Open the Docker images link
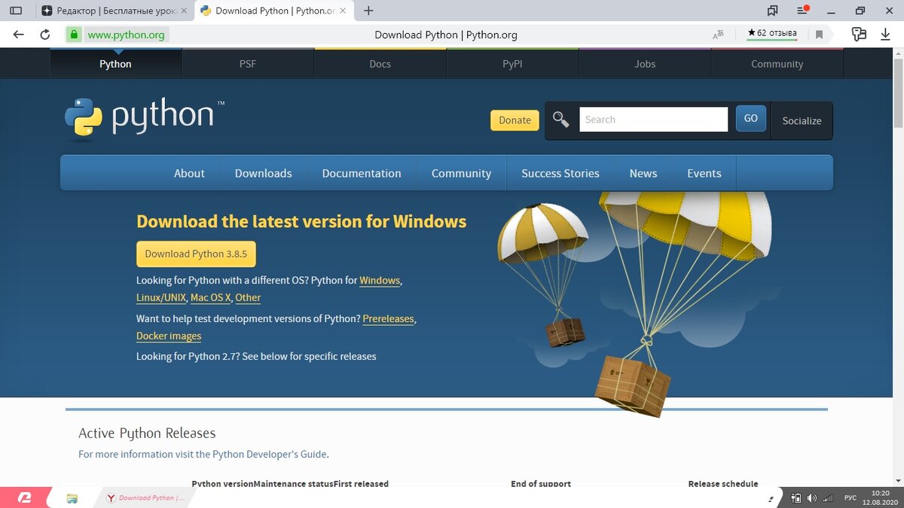The image size is (904, 508). [169, 336]
